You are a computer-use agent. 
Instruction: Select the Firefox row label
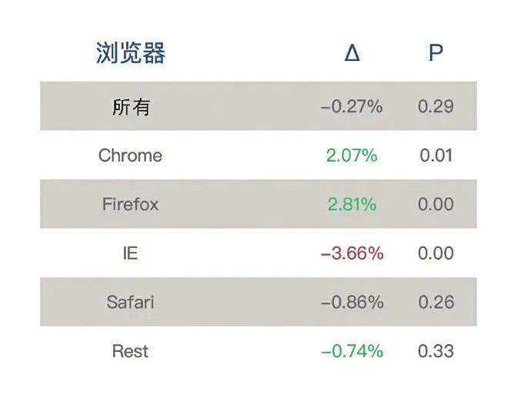131,205
